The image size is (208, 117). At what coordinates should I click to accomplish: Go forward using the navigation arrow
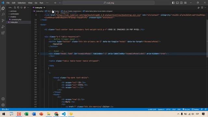[x=59, y=3]
